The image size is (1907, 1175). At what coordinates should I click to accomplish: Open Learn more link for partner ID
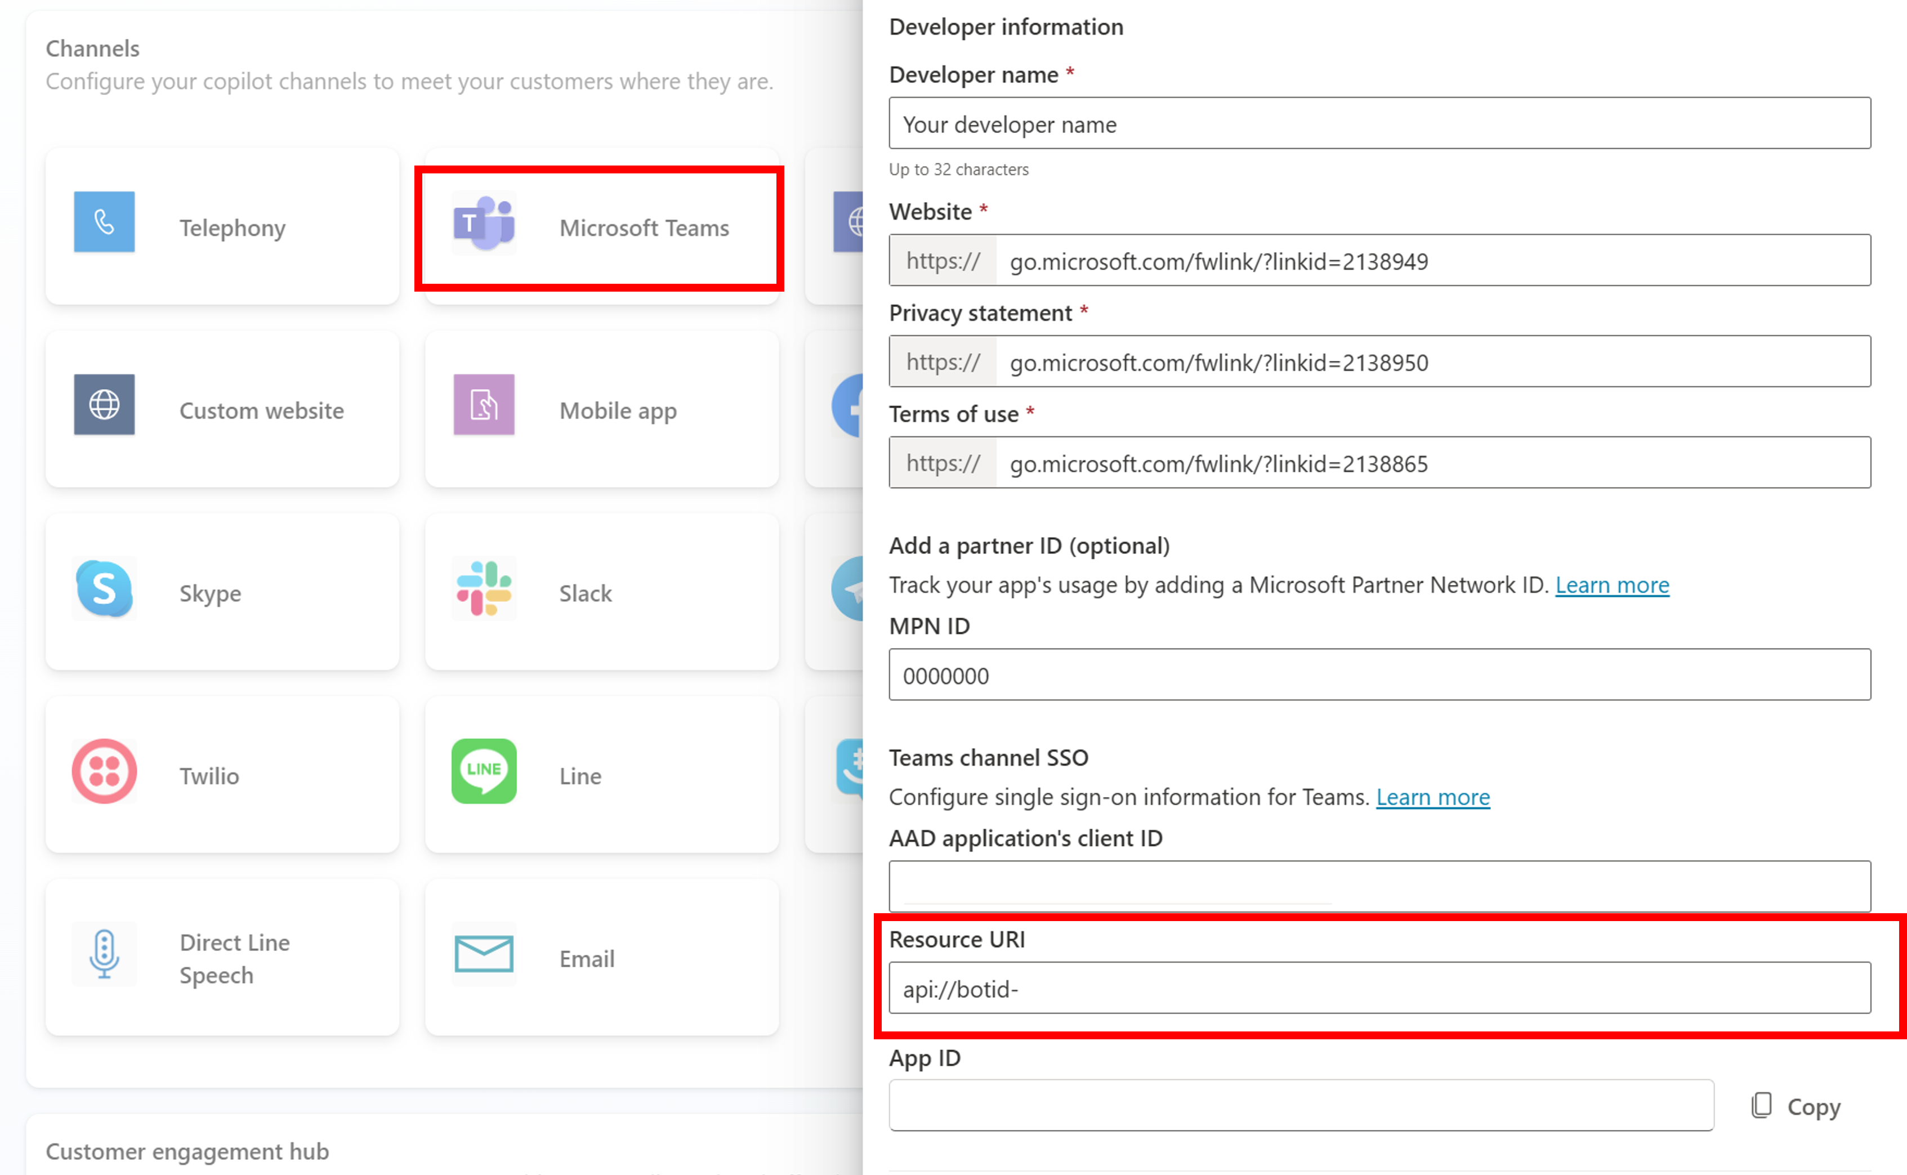(1614, 584)
